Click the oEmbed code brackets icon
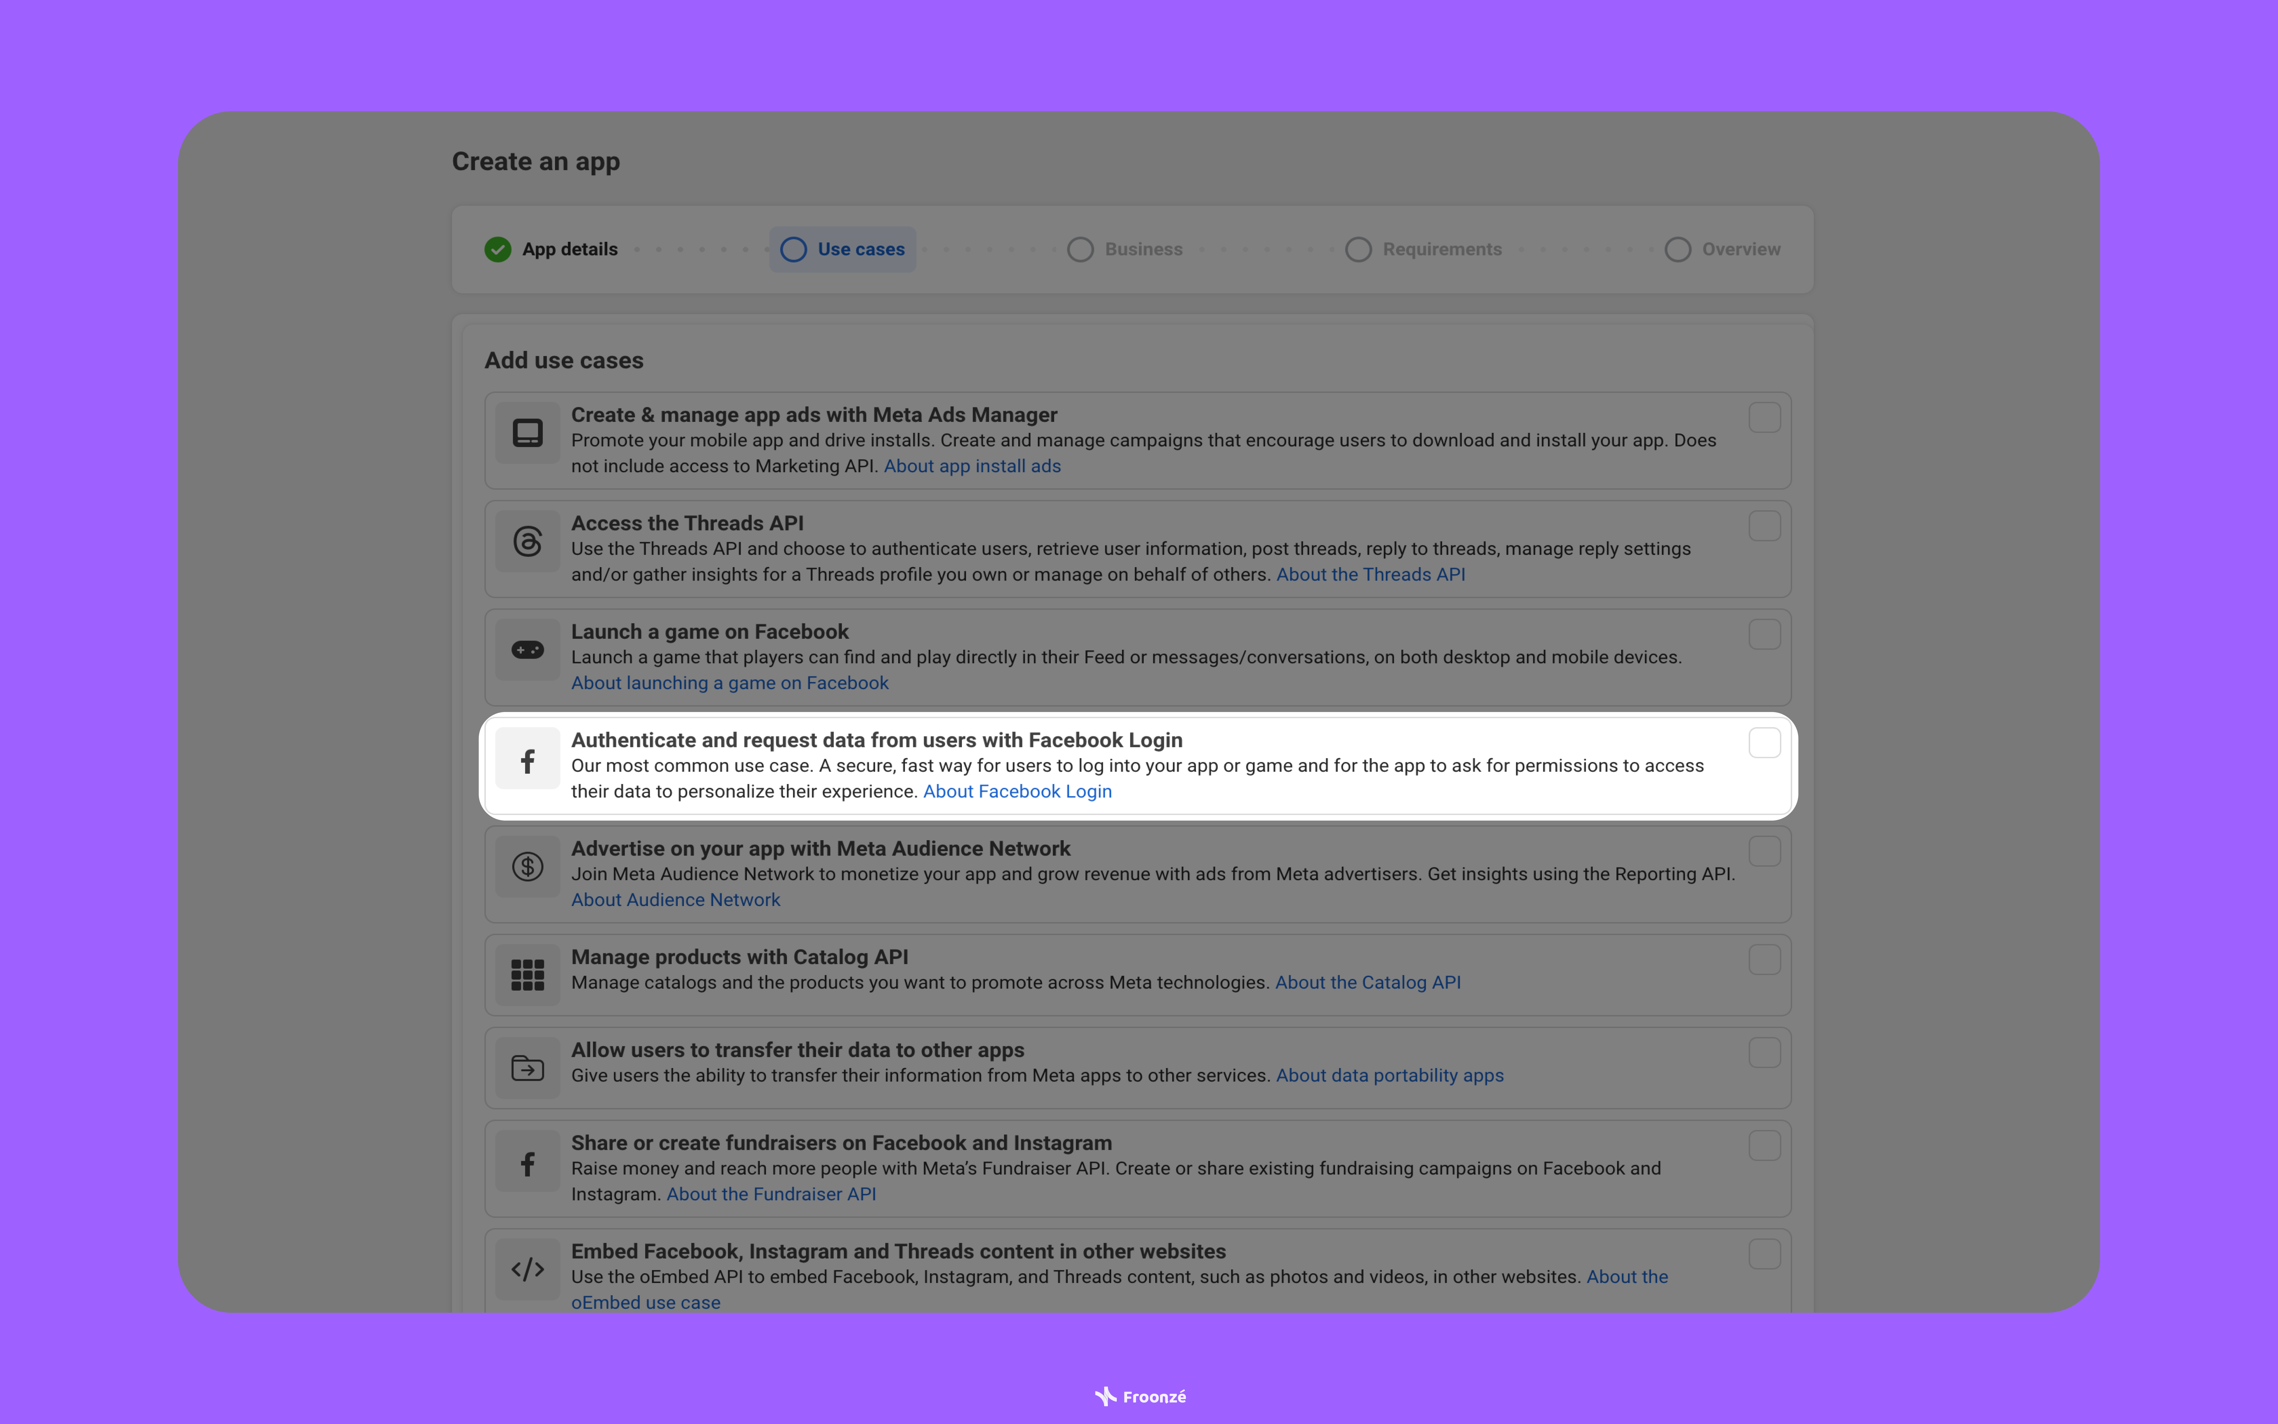This screenshot has height=1424, width=2278. tap(527, 1269)
